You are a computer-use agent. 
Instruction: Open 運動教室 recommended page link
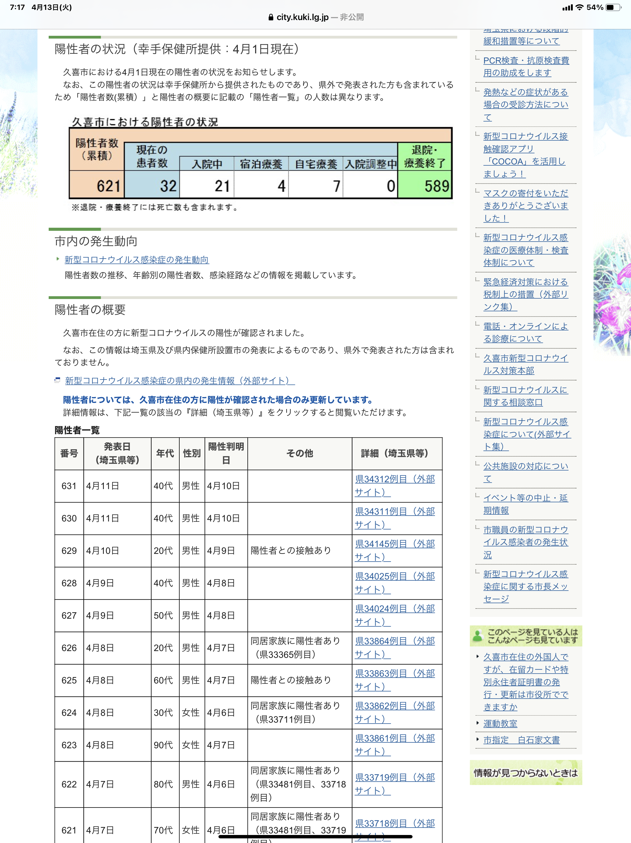(x=500, y=723)
